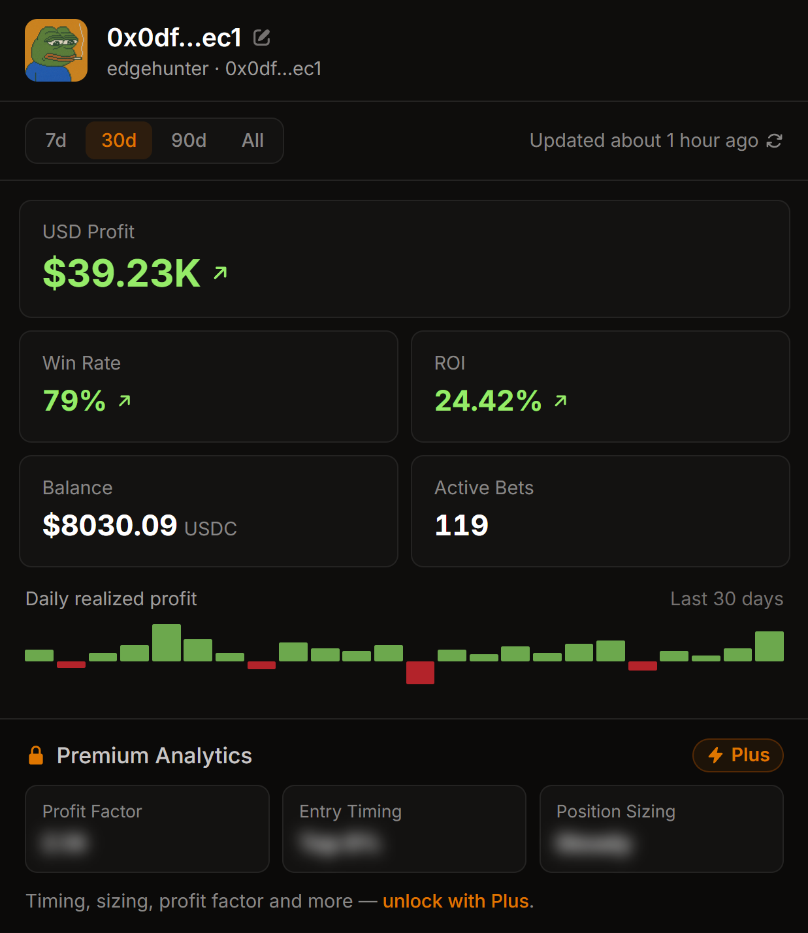
Task: Click the 'Updated about 1 hour ago' text
Action: point(644,140)
